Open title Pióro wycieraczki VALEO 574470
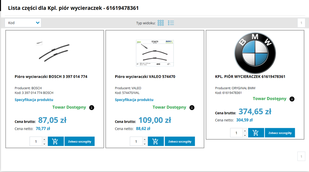309x172 pixels. (x=145, y=77)
